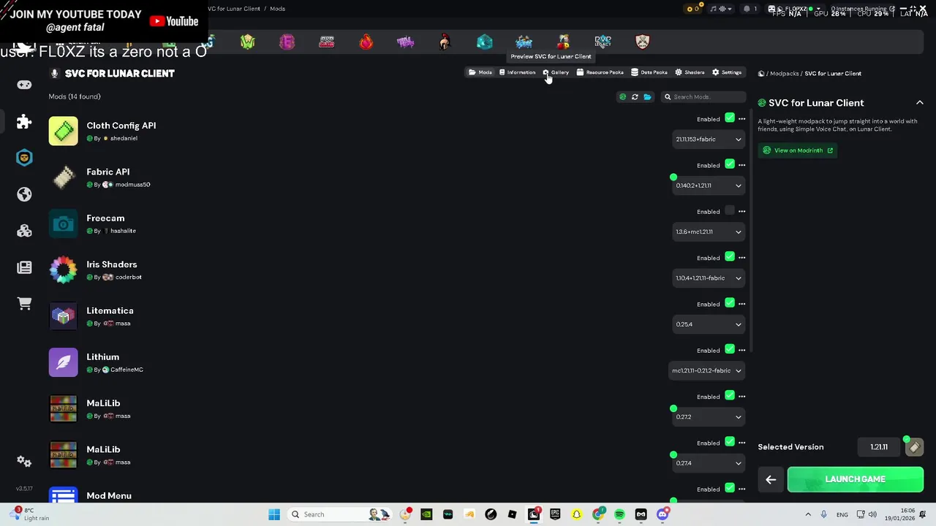This screenshot has width=936, height=526.
Task: Click the Iris Shaders mod icon
Action: point(63,270)
